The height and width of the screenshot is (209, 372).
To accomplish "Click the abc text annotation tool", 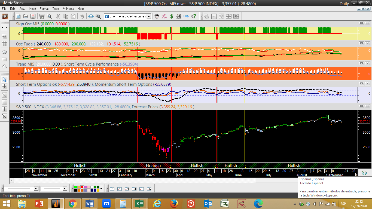I will coord(4,36).
